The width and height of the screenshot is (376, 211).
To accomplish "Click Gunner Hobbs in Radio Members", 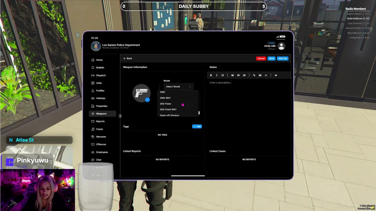I will pos(357,28).
